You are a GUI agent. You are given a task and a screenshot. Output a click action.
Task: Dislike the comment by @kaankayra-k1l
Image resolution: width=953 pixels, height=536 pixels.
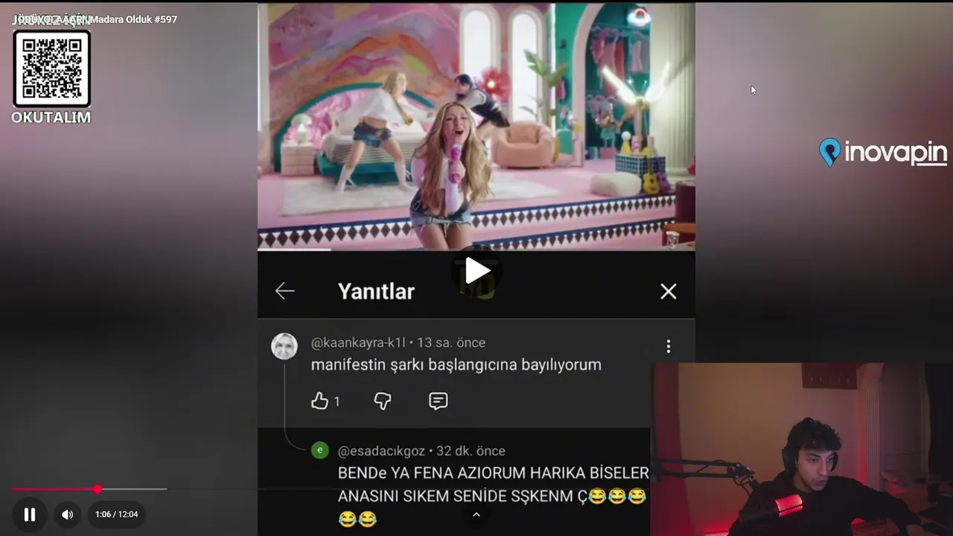[x=383, y=401]
